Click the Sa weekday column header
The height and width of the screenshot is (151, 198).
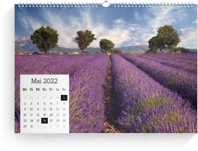(x=57, y=89)
